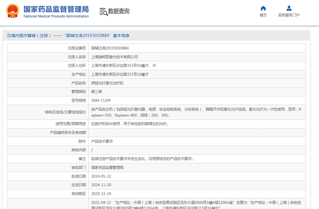Open the 政务服务门户 link text
The height and width of the screenshot is (209, 319).
point(289,15)
